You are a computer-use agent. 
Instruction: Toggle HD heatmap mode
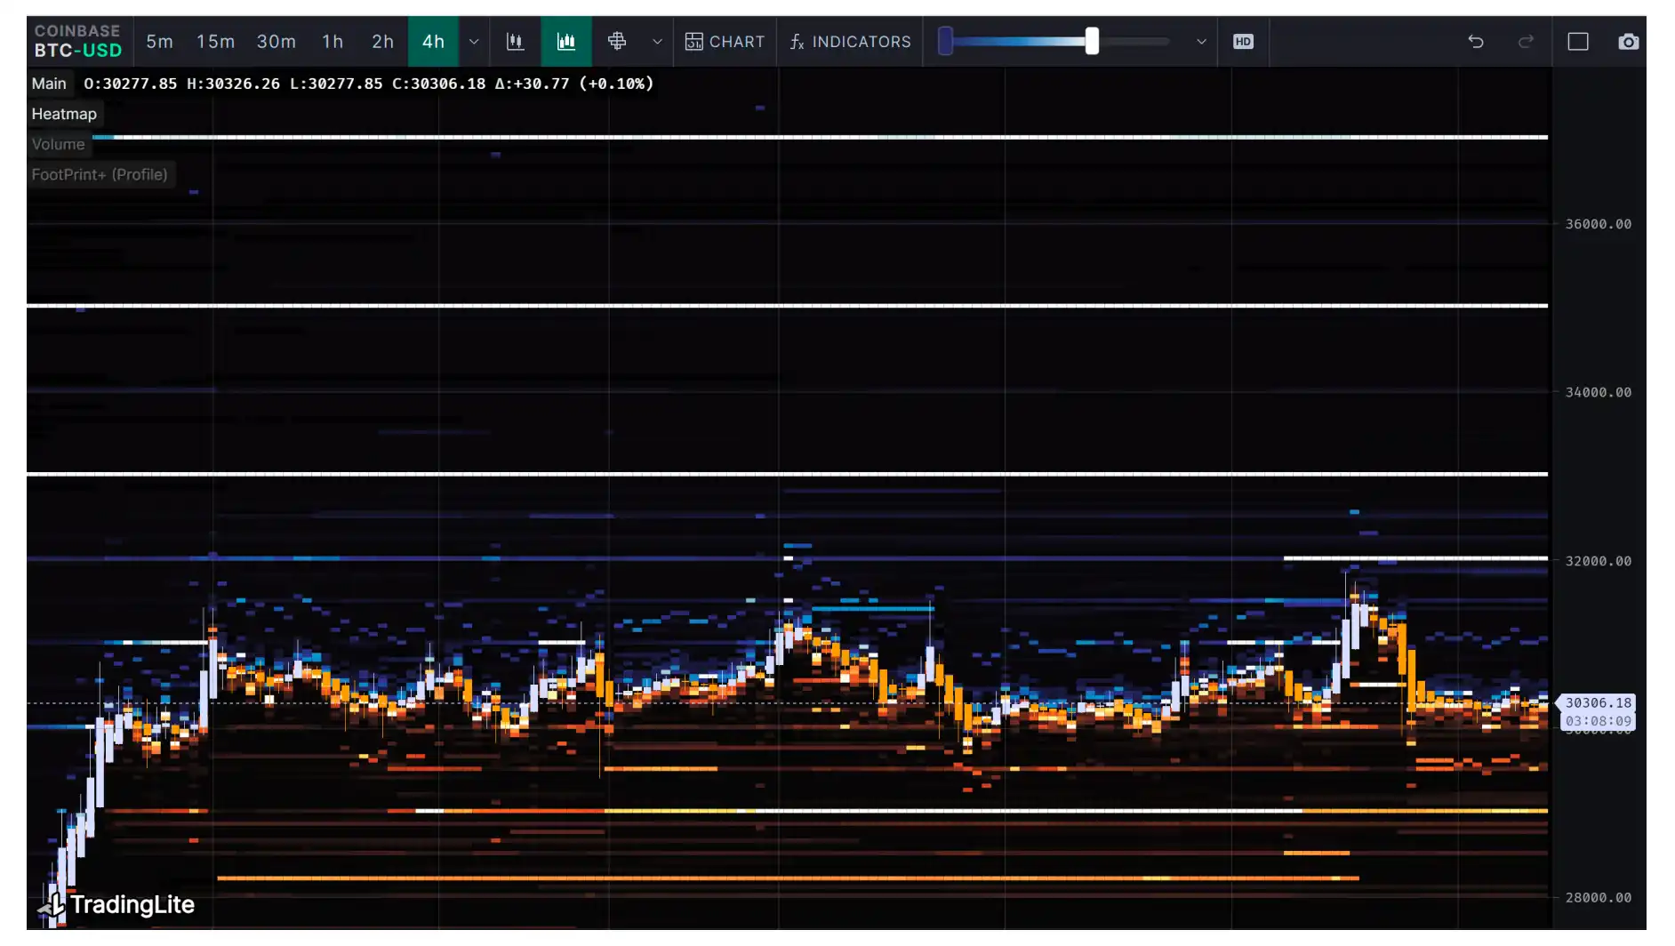1243,41
